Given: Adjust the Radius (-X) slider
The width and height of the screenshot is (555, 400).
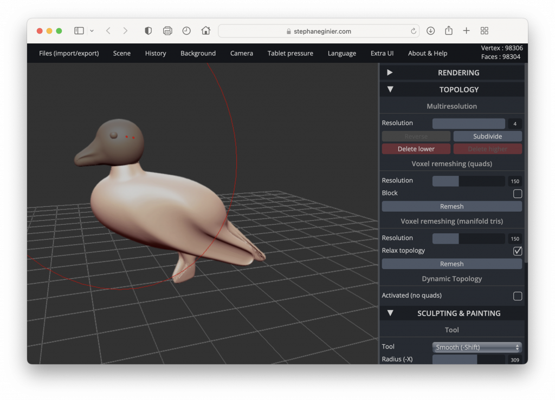Looking at the screenshot, I should click(469, 360).
